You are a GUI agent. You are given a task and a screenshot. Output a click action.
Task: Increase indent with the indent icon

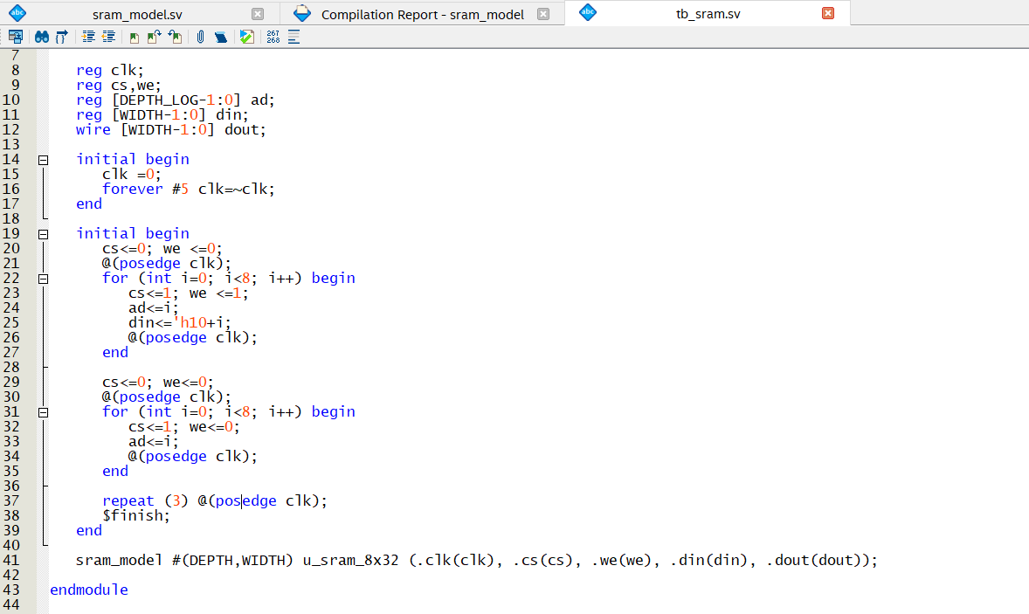pos(88,38)
